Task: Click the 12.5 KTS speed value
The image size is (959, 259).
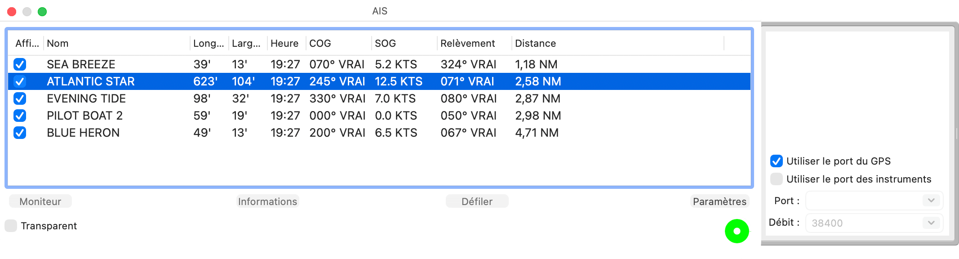Action: click(399, 81)
